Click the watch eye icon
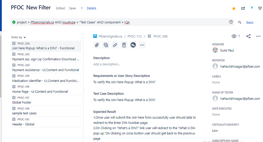 point(234,36)
